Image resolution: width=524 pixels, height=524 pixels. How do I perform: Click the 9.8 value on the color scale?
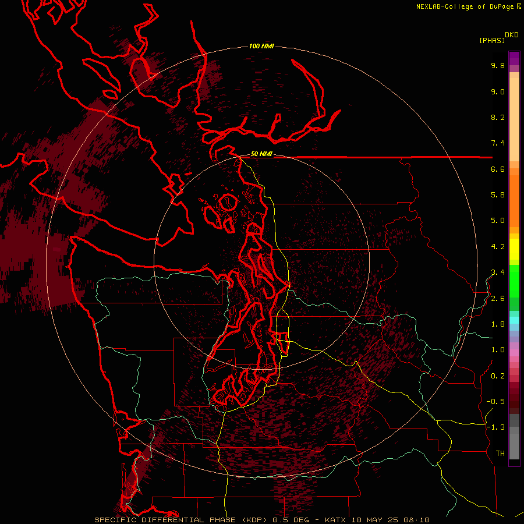(498, 65)
